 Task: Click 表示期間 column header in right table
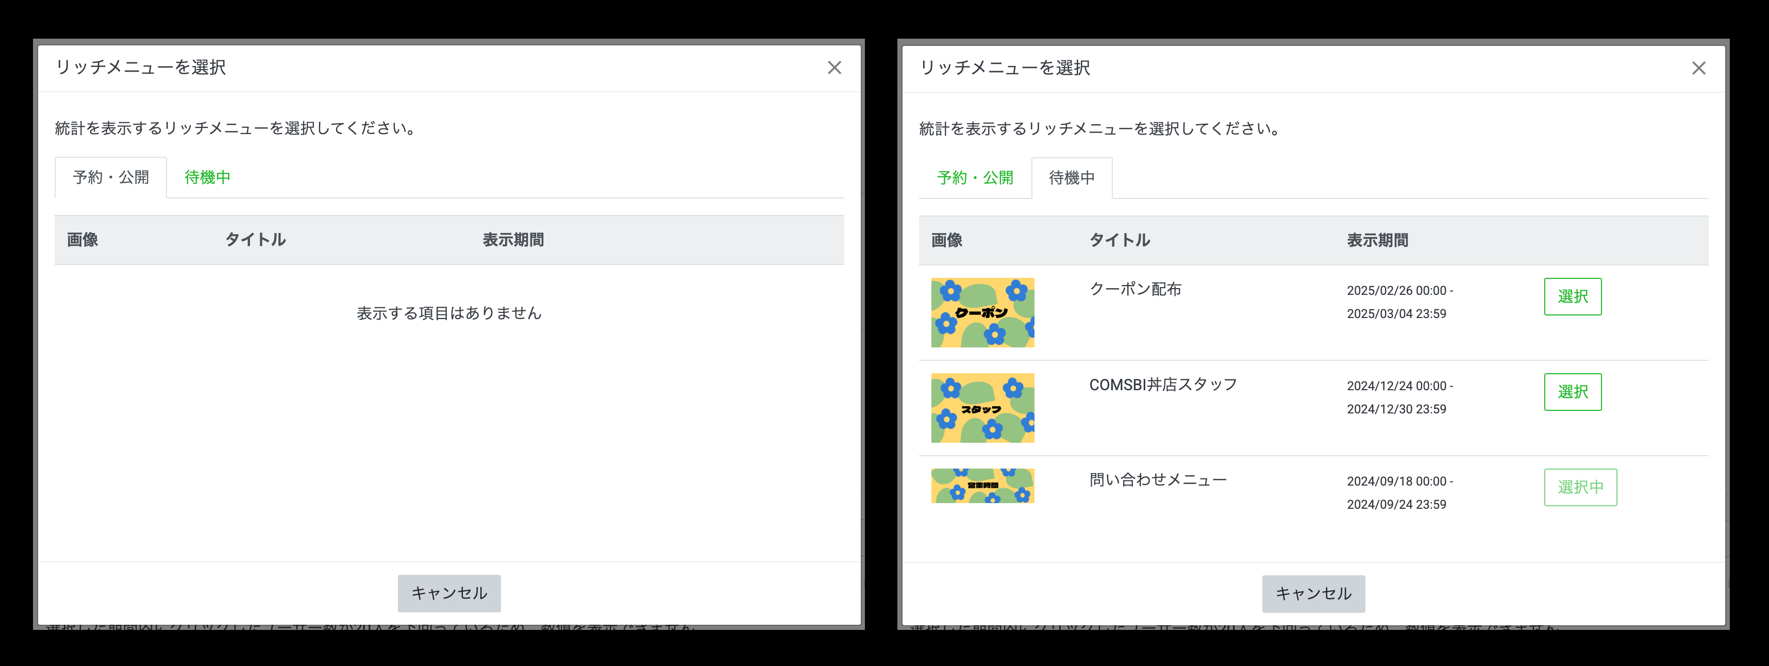coord(1377,240)
